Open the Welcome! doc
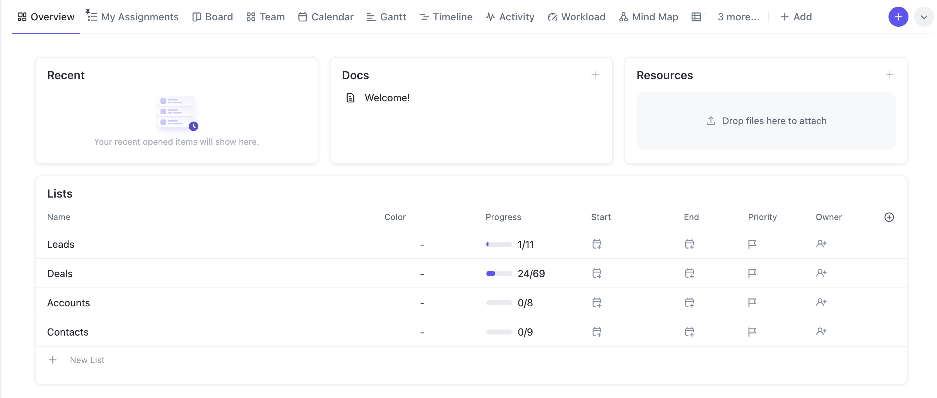This screenshot has height=398, width=937. click(x=387, y=97)
